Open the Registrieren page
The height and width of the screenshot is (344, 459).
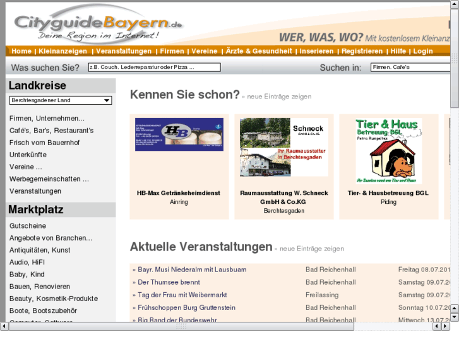point(362,51)
